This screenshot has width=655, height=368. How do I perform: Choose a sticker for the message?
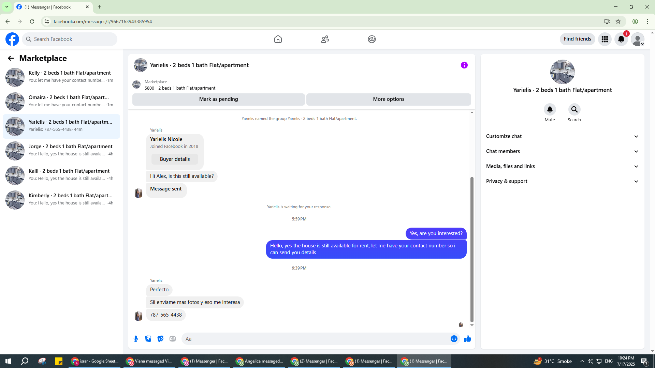(x=160, y=339)
